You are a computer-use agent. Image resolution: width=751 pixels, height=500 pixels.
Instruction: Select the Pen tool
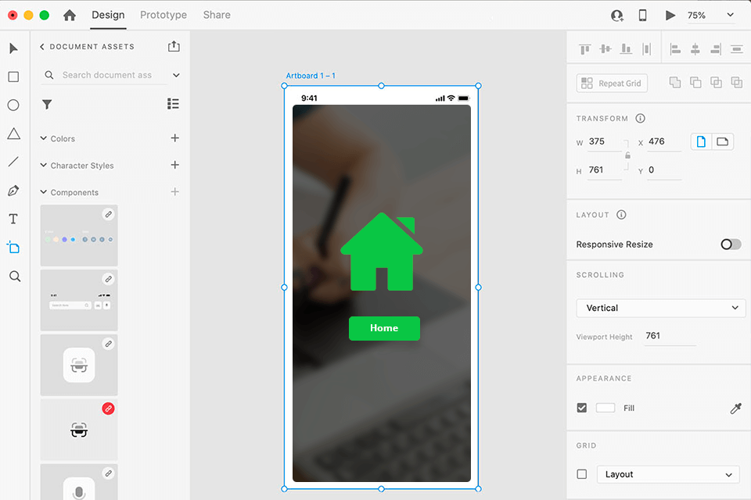[x=13, y=191]
